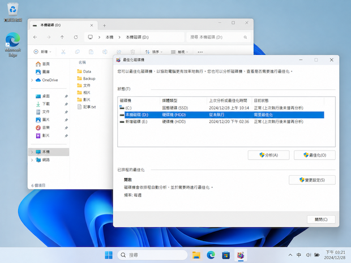Open the three-dots See more menu in Explorer
The image size is (351, 263).
(x=200, y=52)
